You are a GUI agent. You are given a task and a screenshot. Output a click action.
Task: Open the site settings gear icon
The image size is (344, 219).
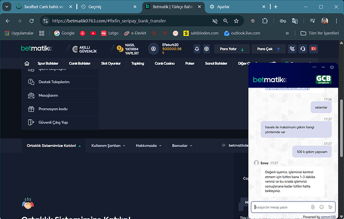tap(206, 49)
